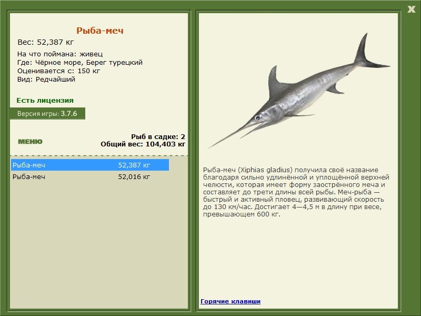This screenshot has height=316, width=421.
Task: Click the Xiphias gladius description paragraph
Action: point(296,192)
